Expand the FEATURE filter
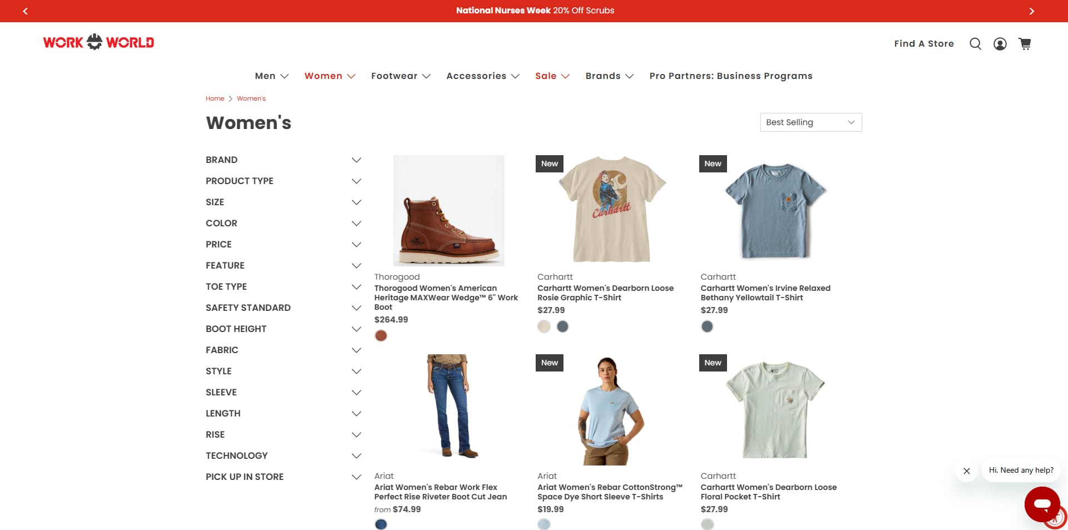Image resolution: width=1068 pixels, height=530 pixels. coord(284,266)
